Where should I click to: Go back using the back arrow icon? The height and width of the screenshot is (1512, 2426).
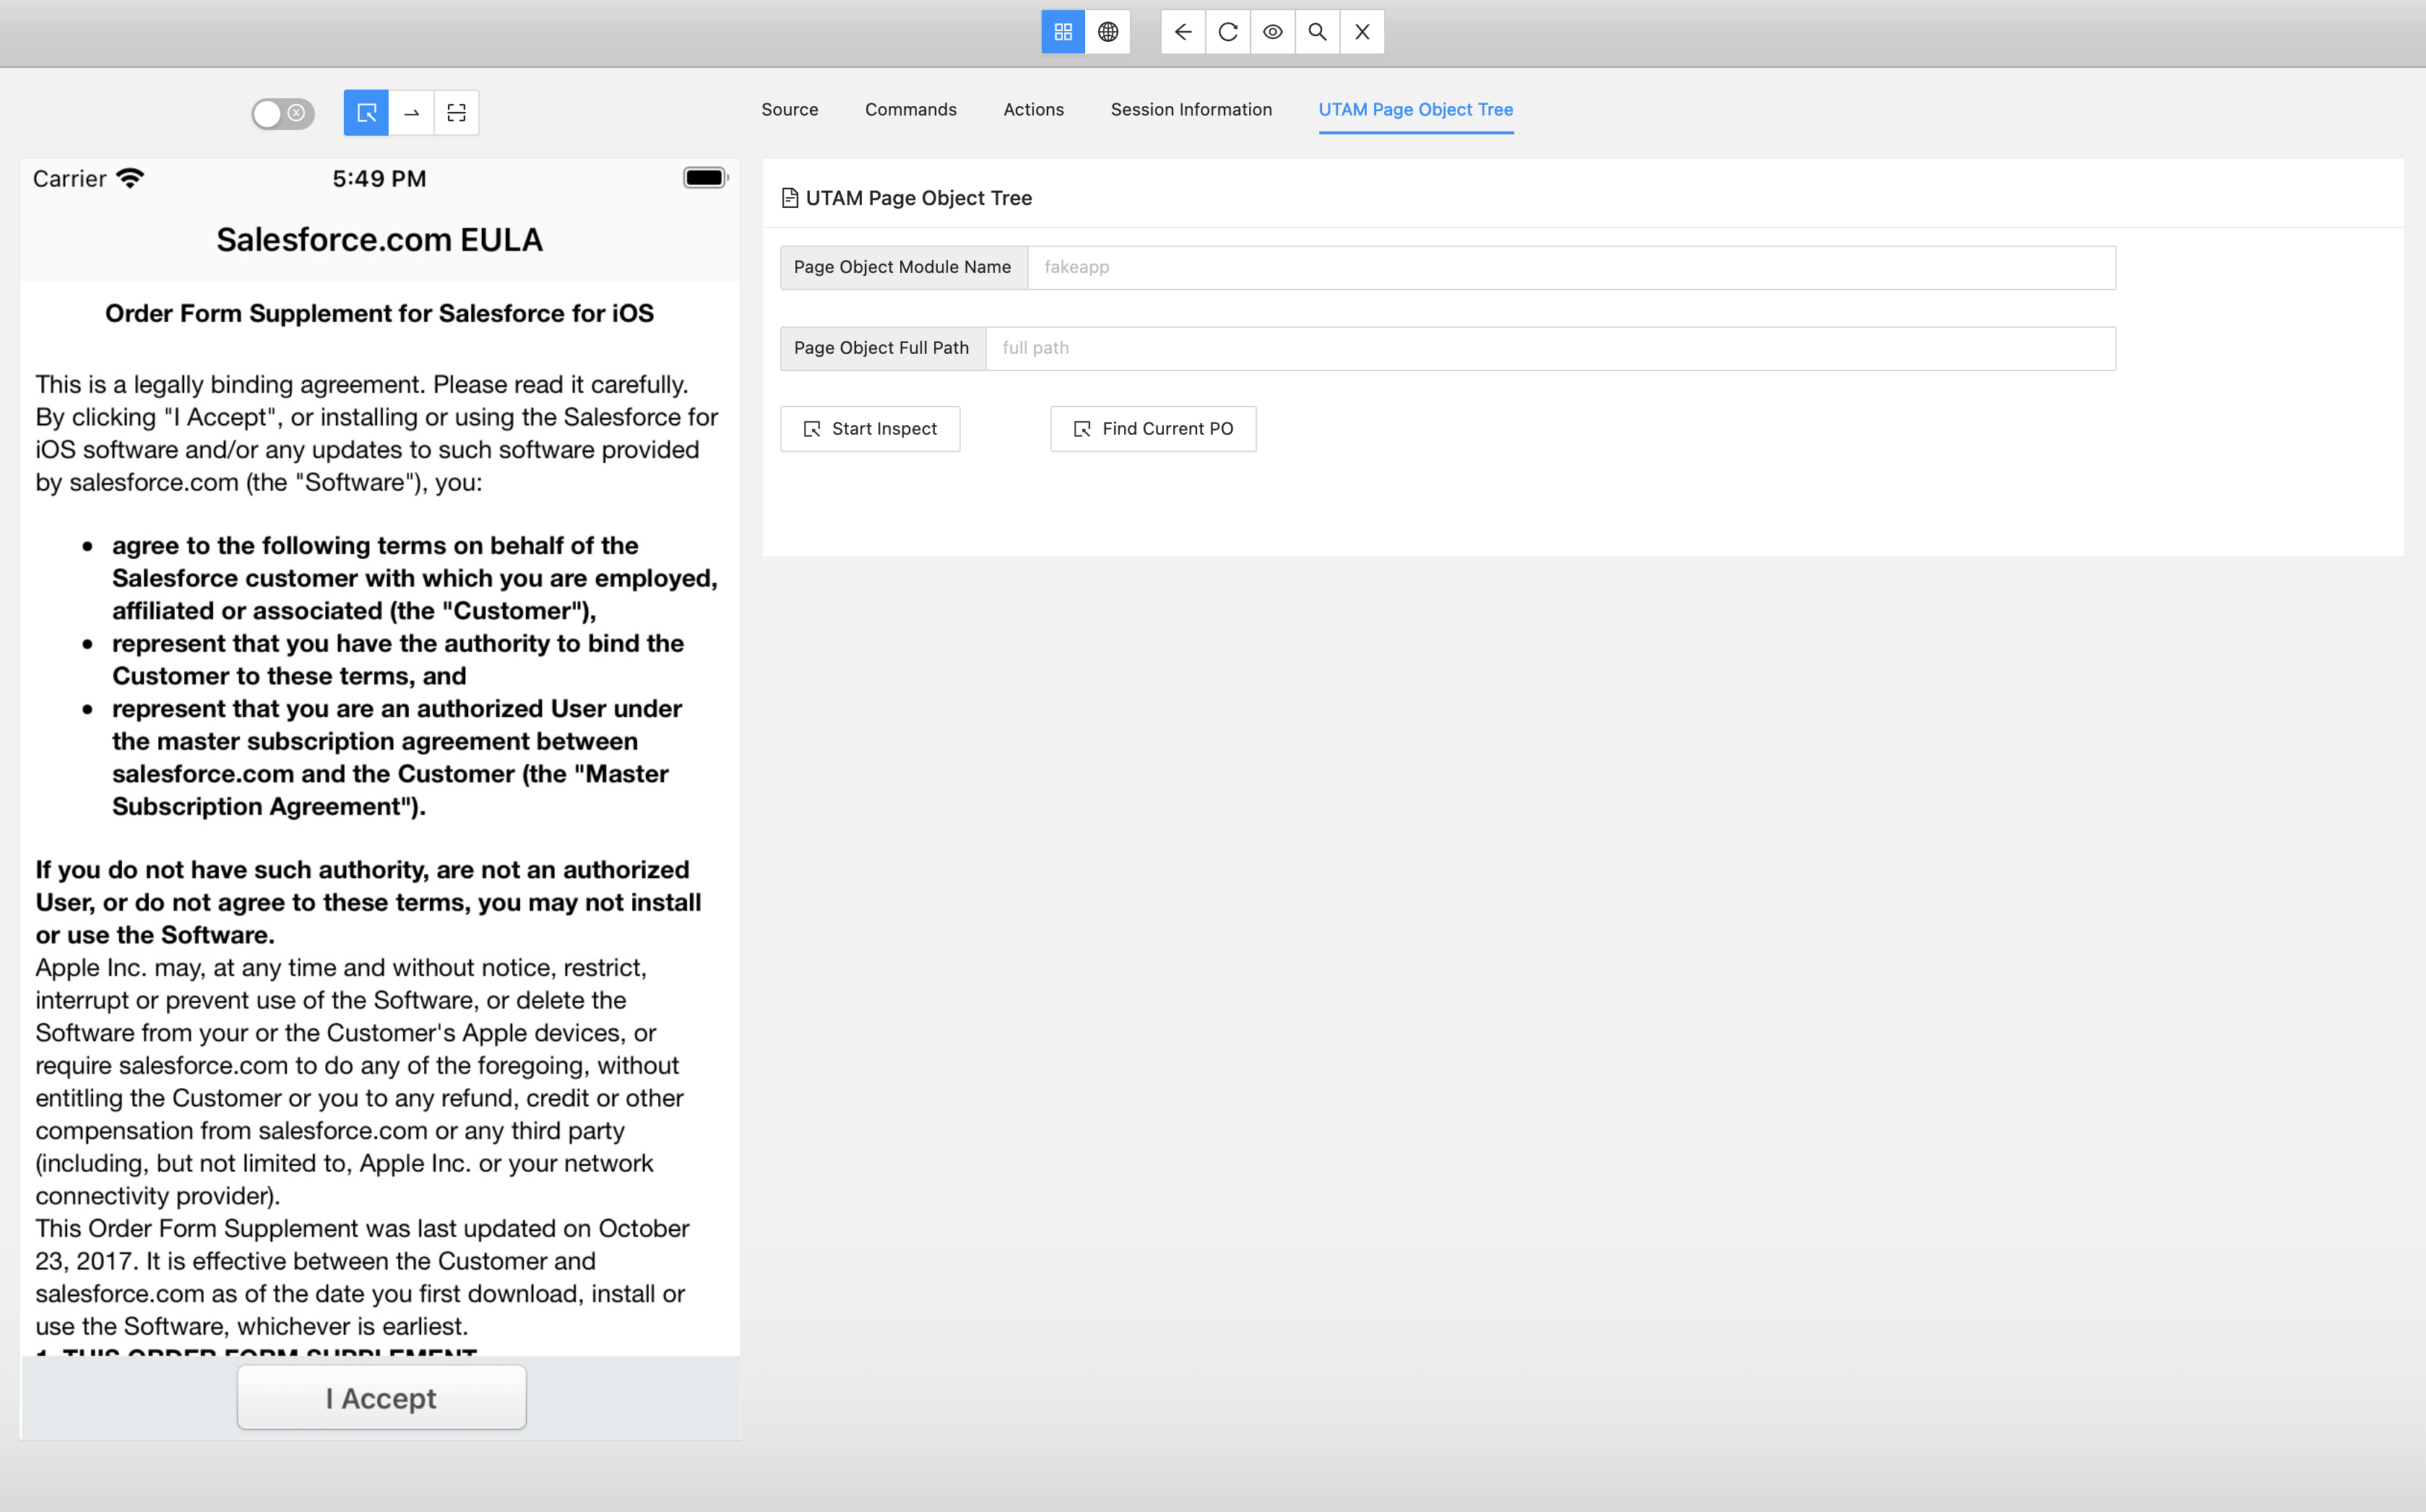pos(1183,32)
